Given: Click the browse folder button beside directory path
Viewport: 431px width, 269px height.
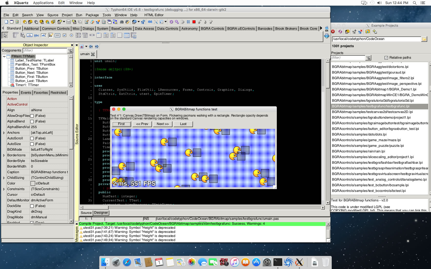Looking at the screenshot, I should [424, 39].
